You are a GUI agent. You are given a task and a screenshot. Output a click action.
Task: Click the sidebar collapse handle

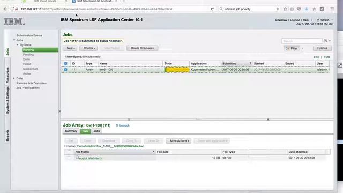click(59, 111)
